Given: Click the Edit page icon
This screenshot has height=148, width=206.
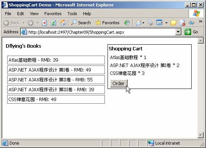Looking at the screenshot, I should pyautogui.click(x=159, y=23).
